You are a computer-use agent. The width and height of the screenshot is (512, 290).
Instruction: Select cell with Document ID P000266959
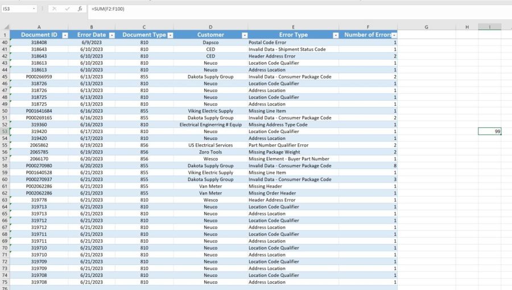pyautogui.click(x=39, y=77)
